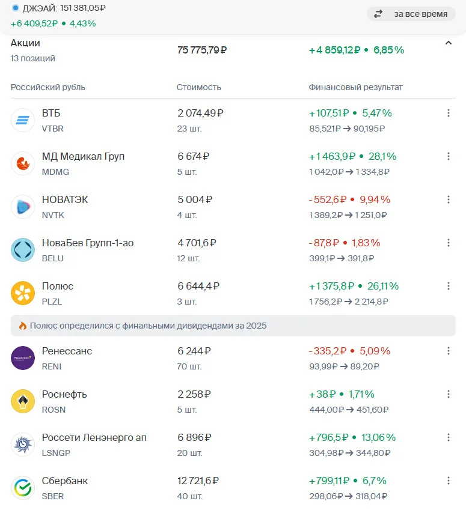Open the three-dot menu for НОВАТЭК
Viewport: 466px width, 516px height.
[x=448, y=199]
